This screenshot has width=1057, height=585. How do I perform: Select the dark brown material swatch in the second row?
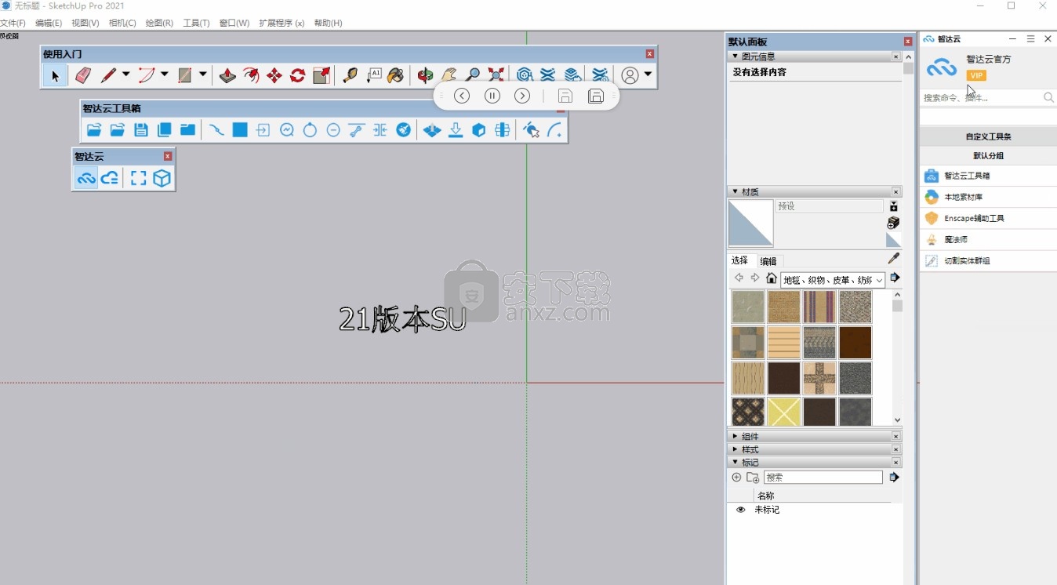coord(855,343)
